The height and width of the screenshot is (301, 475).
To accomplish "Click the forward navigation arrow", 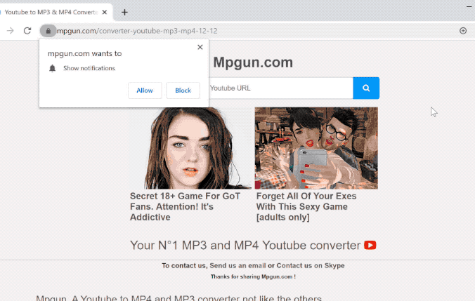I will coord(10,31).
